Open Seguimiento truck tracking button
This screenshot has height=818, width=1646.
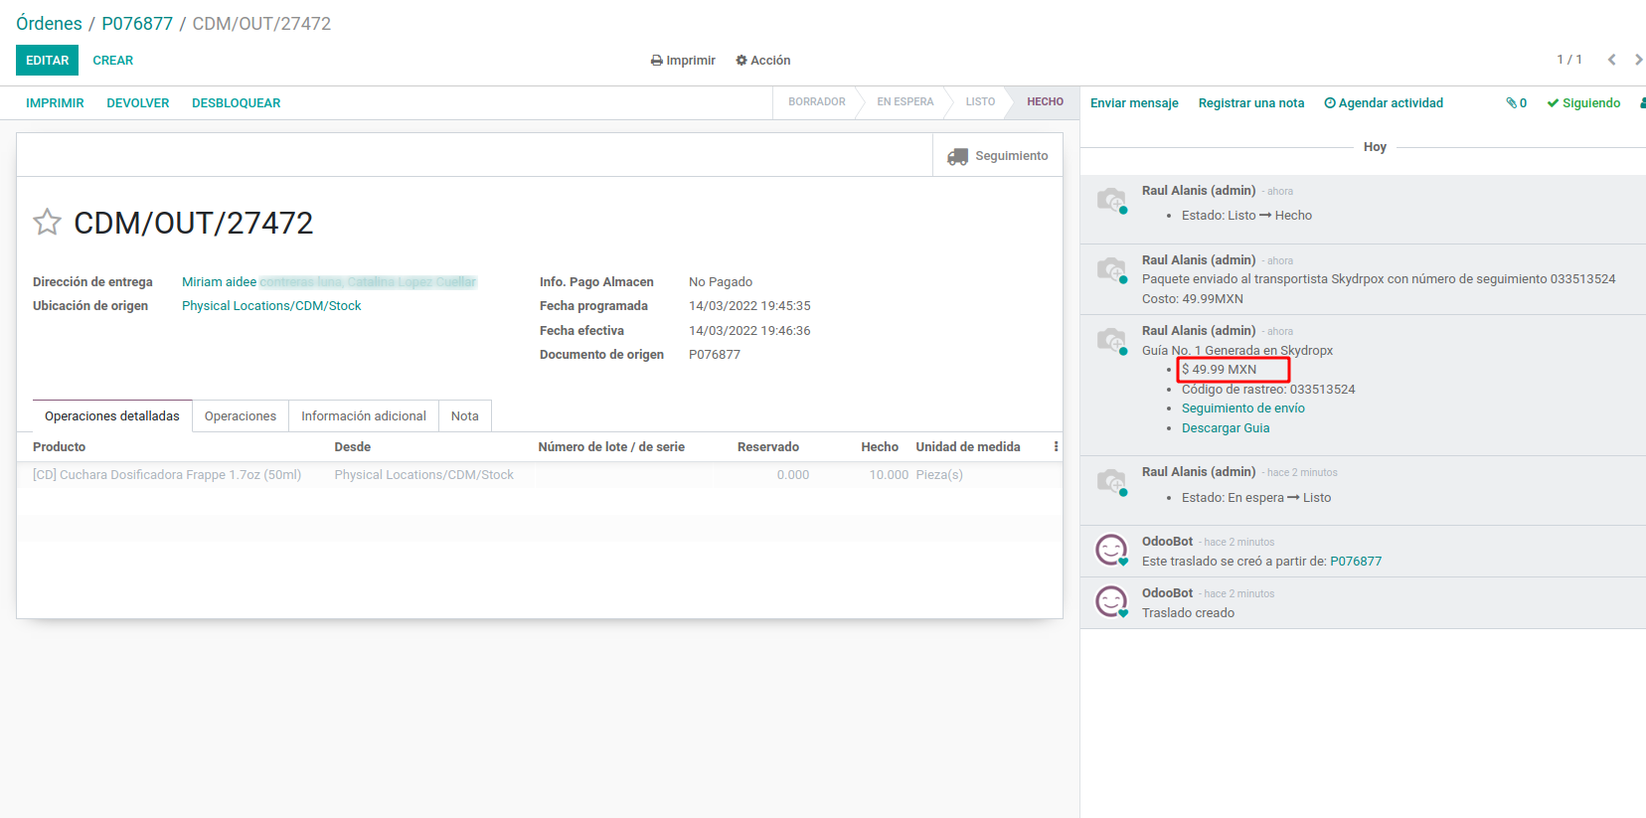(998, 156)
